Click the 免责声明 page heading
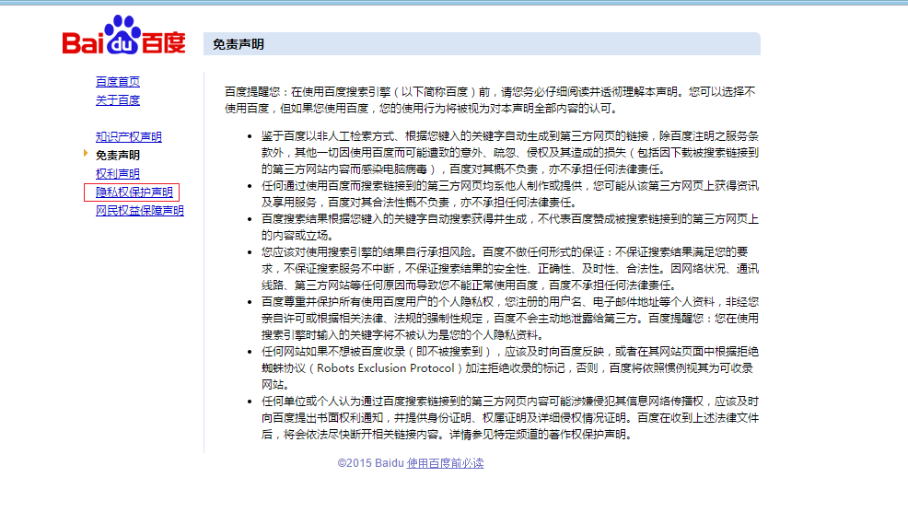 point(238,44)
